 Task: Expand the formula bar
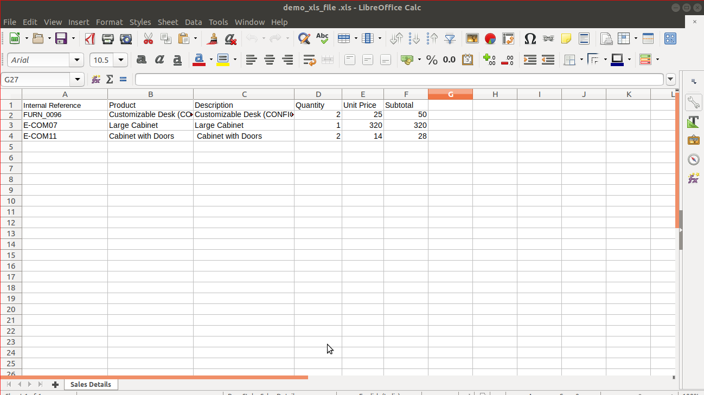click(x=671, y=79)
